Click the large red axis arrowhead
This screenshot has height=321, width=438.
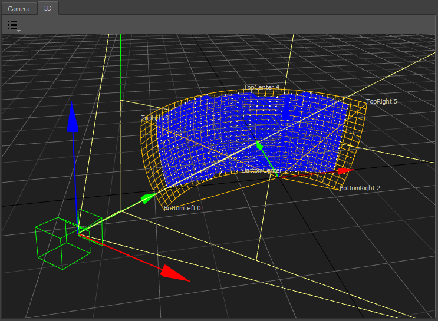tap(174, 273)
